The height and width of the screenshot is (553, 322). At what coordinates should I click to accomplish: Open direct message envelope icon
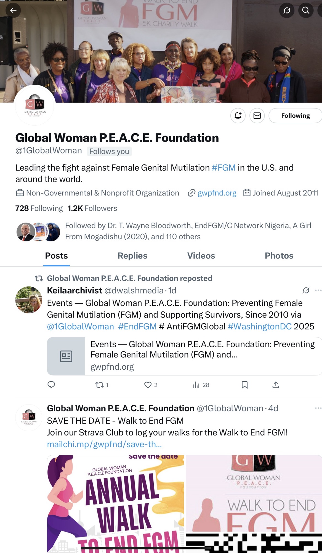coord(257,116)
